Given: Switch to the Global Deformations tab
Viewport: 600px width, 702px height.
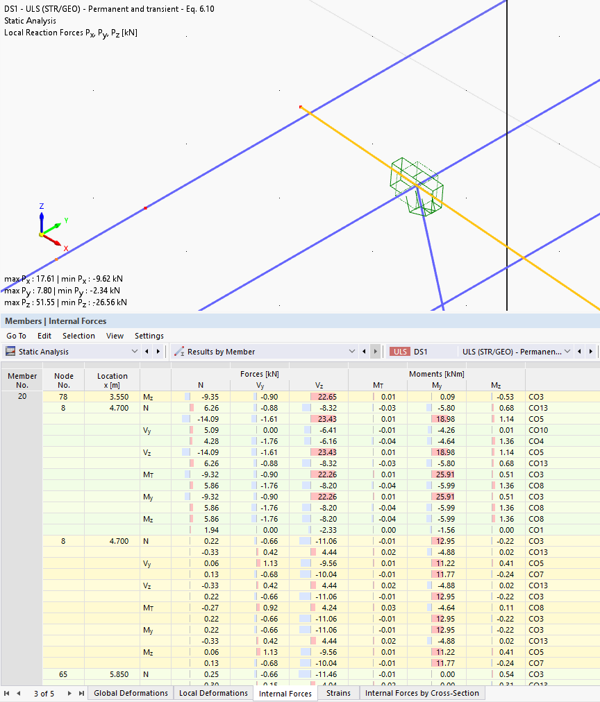Looking at the screenshot, I should 131,693.
